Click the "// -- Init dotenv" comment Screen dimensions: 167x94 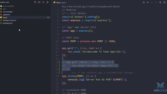coord(74,13)
